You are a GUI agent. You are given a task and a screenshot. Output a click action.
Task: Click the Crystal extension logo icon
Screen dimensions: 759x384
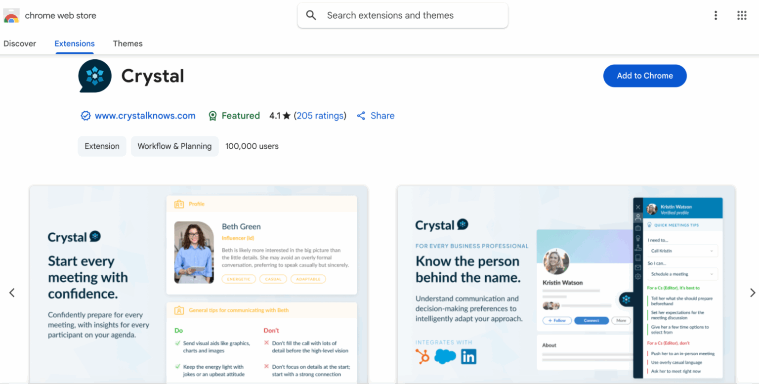(94, 76)
